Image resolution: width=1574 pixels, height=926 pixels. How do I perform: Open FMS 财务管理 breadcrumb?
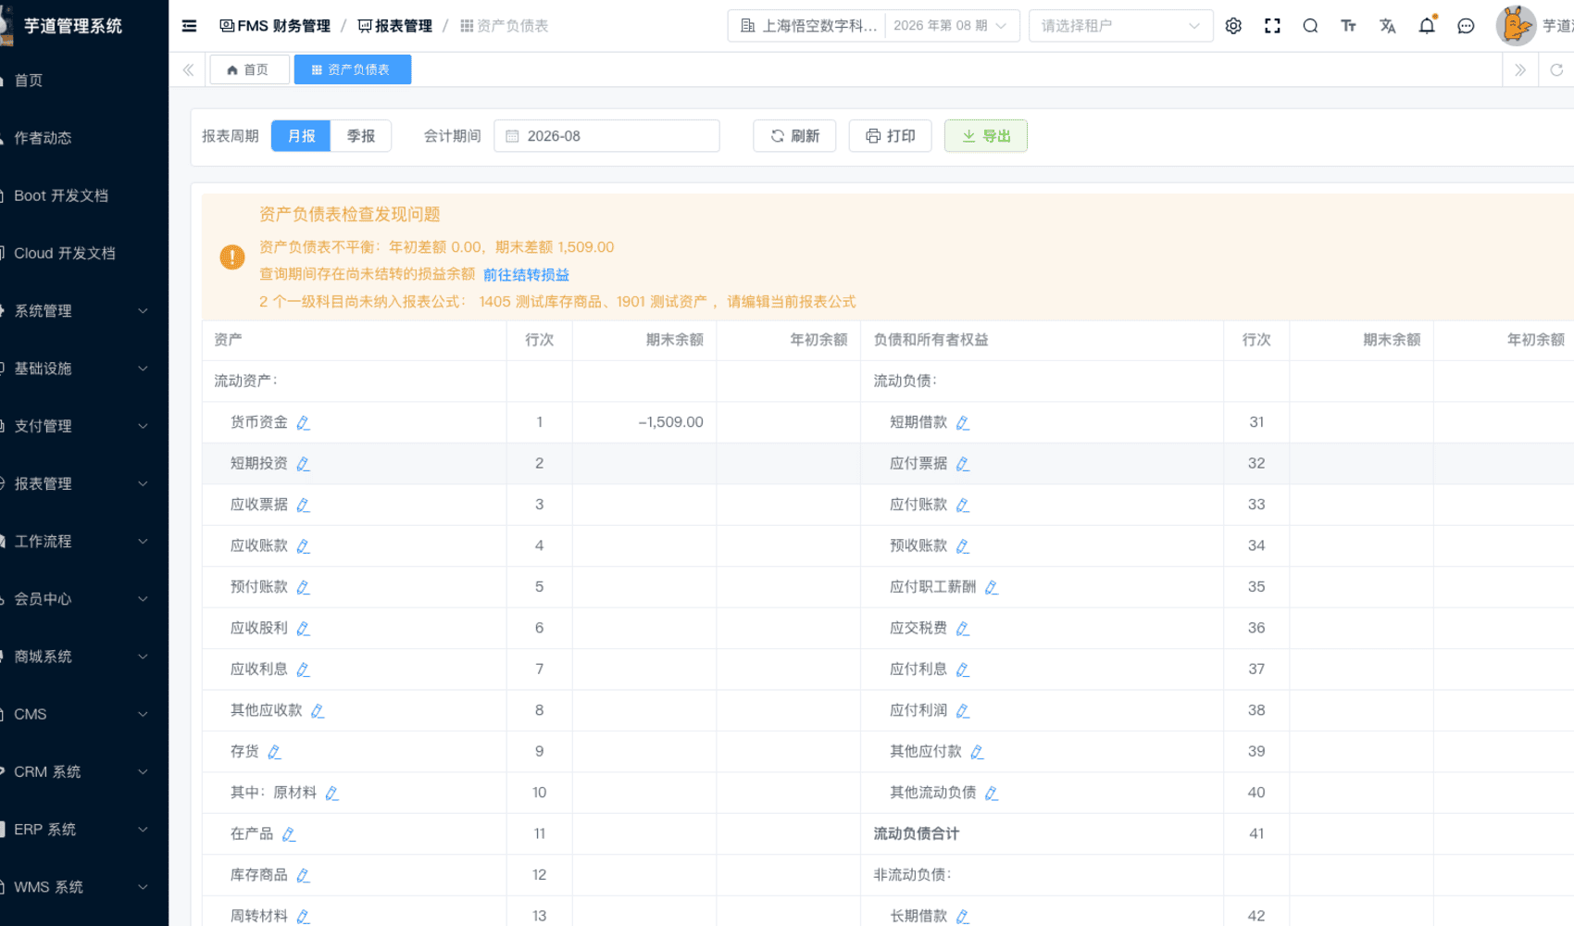pos(275,26)
